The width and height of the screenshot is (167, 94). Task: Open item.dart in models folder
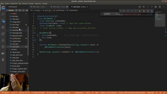(x=16, y=25)
